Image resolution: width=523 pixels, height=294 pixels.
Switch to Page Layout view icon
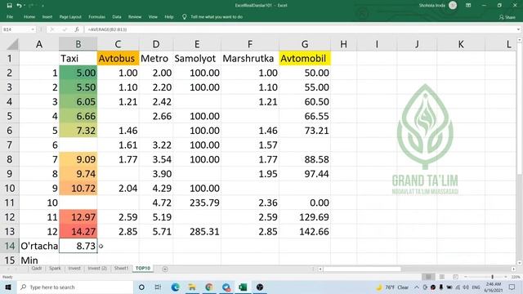pos(441,277)
